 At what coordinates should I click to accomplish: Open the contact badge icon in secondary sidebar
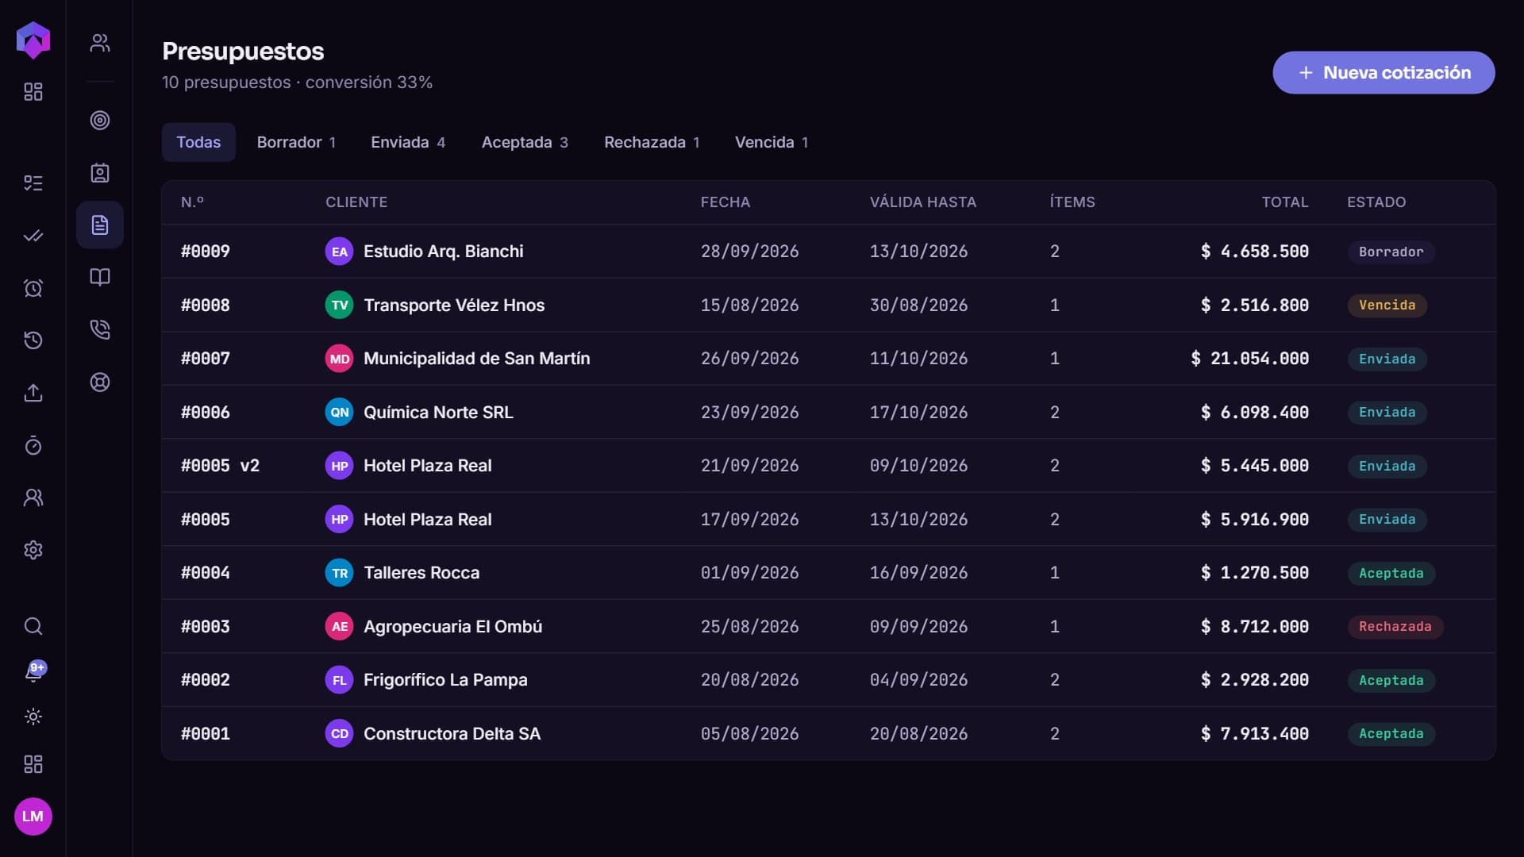(100, 173)
